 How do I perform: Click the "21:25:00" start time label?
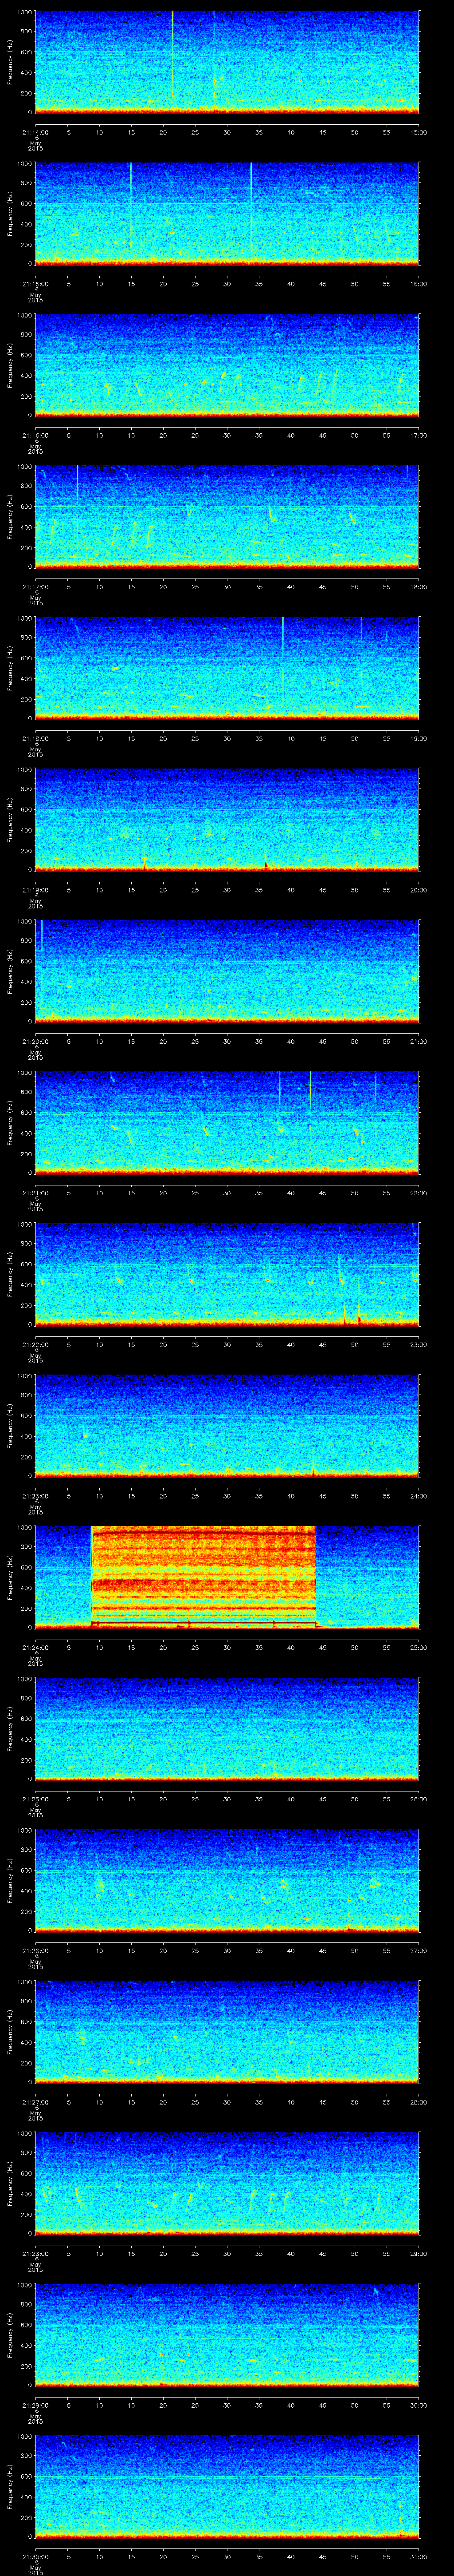35,1799
